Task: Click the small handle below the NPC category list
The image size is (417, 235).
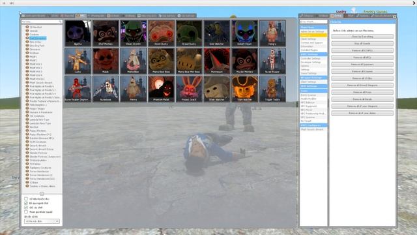Action: pyautogui.click(x=42, y=194)
